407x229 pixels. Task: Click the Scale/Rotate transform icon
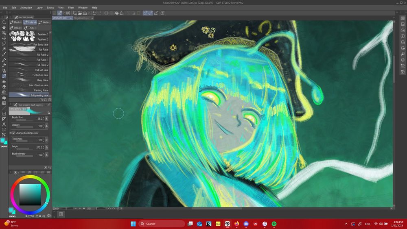point(121,13)
